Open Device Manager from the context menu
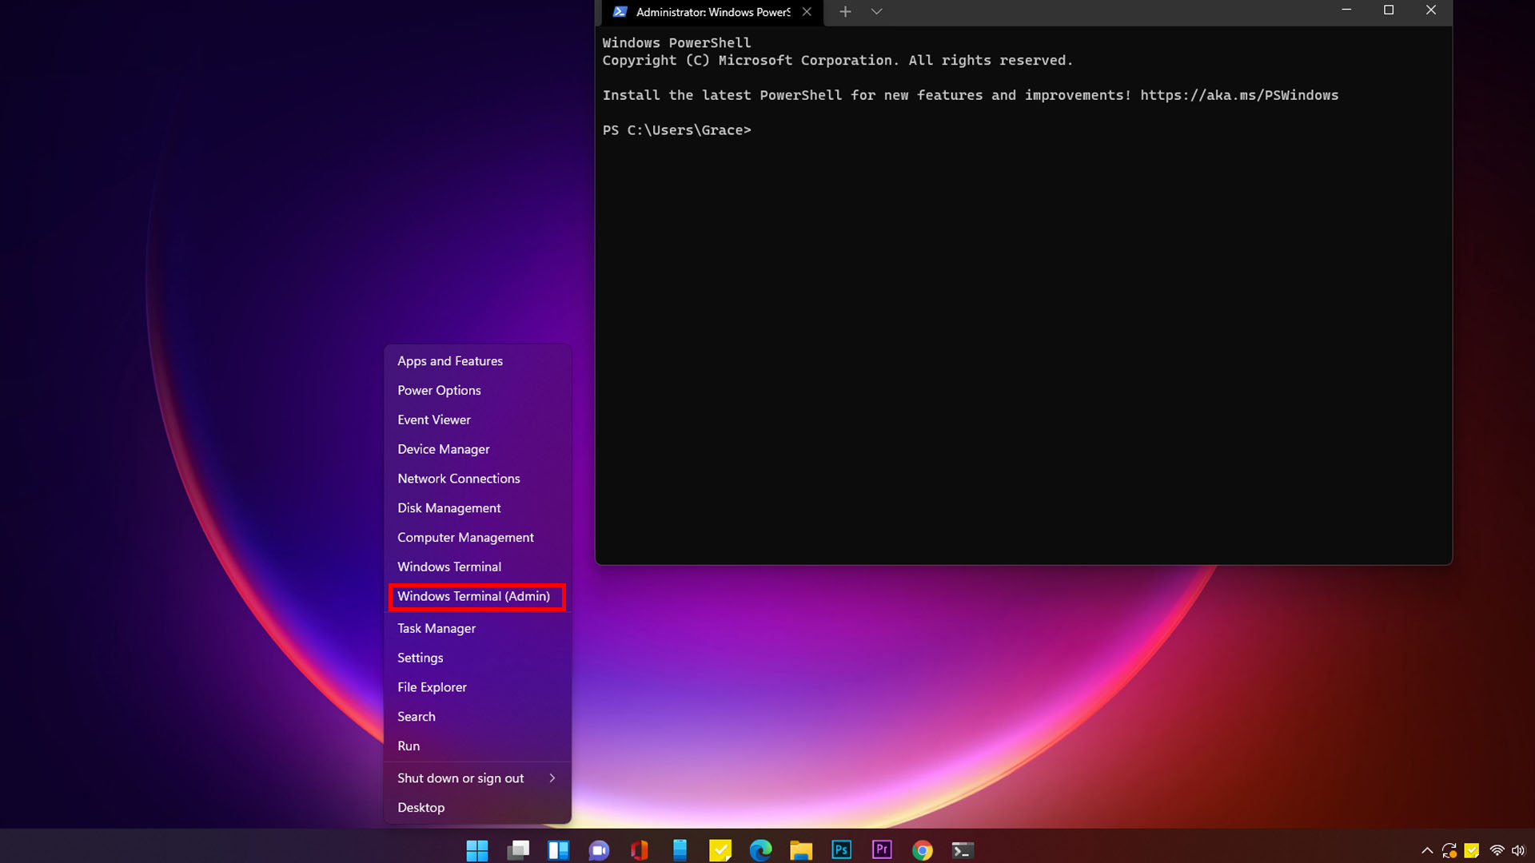Image resolution: width=1535 pixels, height=863 pixels. [444, 449]
